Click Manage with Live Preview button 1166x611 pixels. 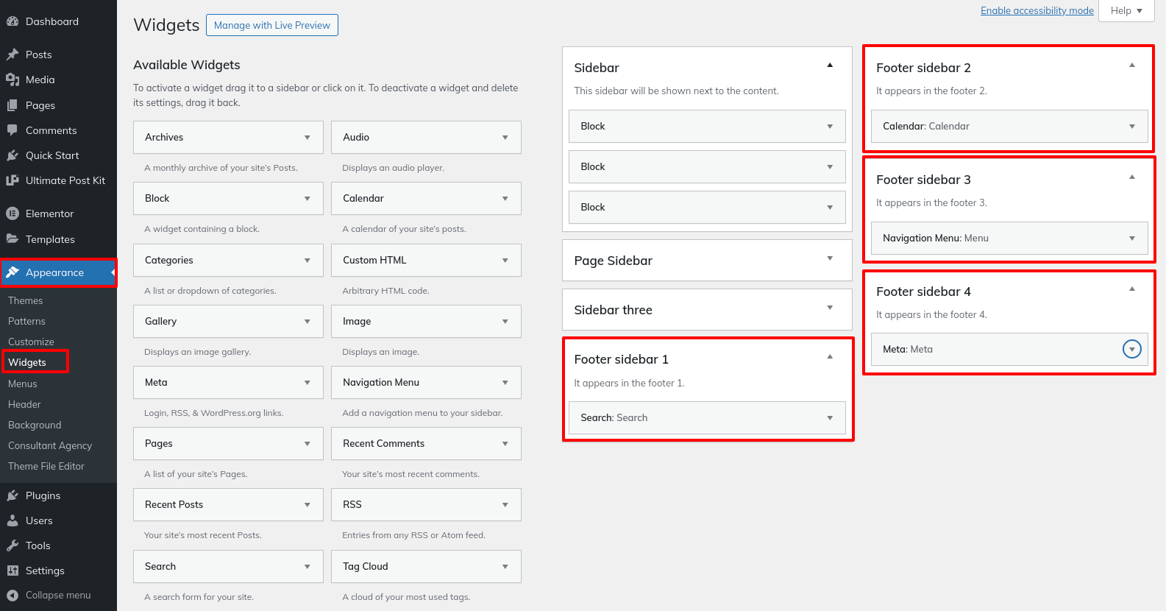(x=271, y=25)
